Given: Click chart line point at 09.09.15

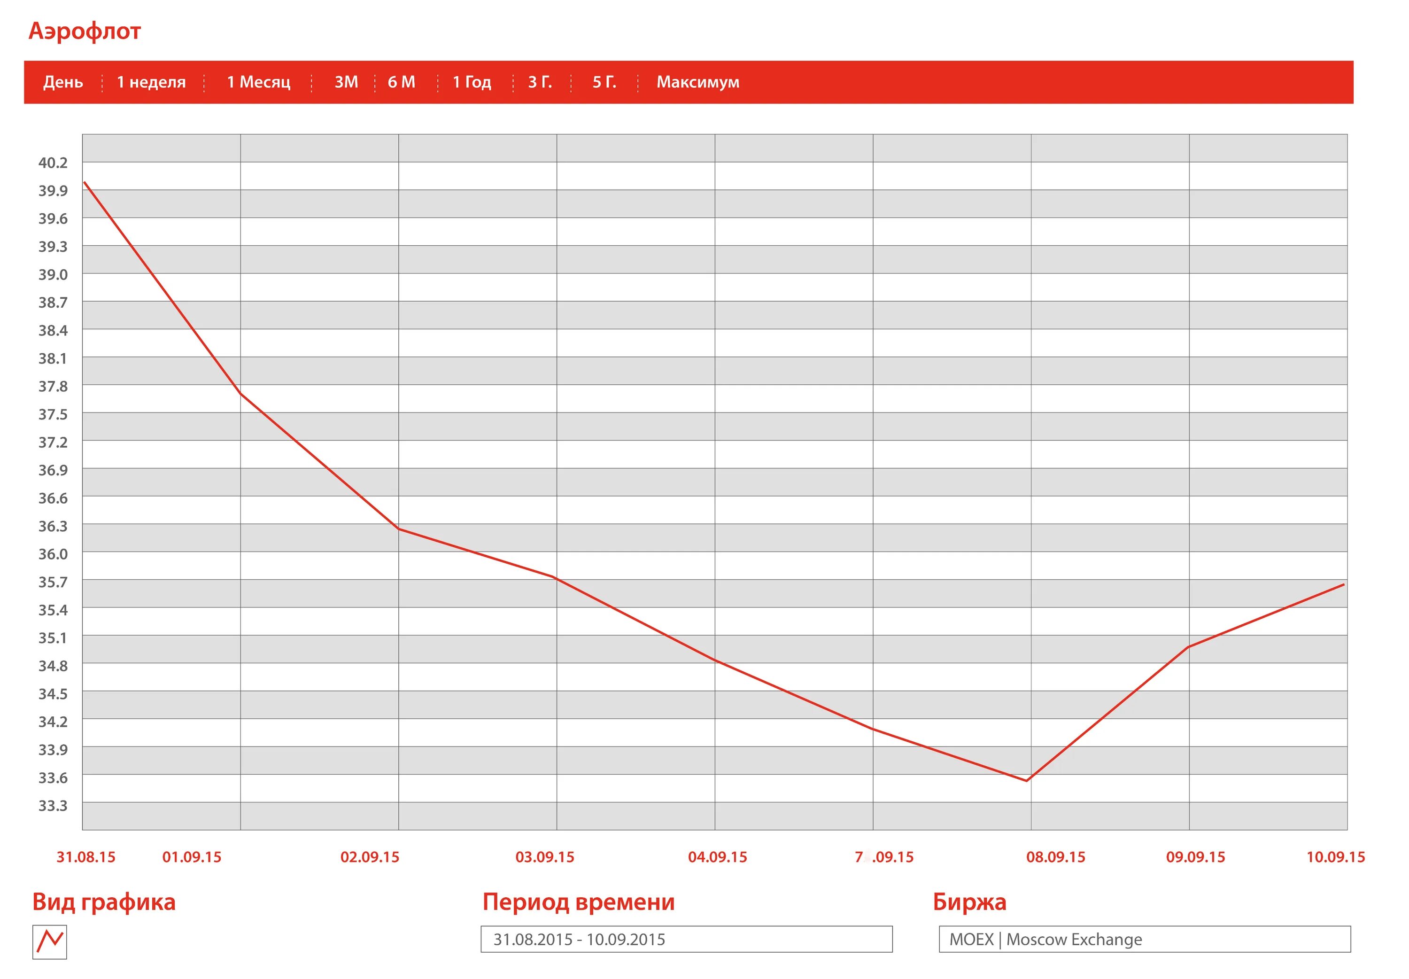Looking at the screenshot, I should [1188, 647].
